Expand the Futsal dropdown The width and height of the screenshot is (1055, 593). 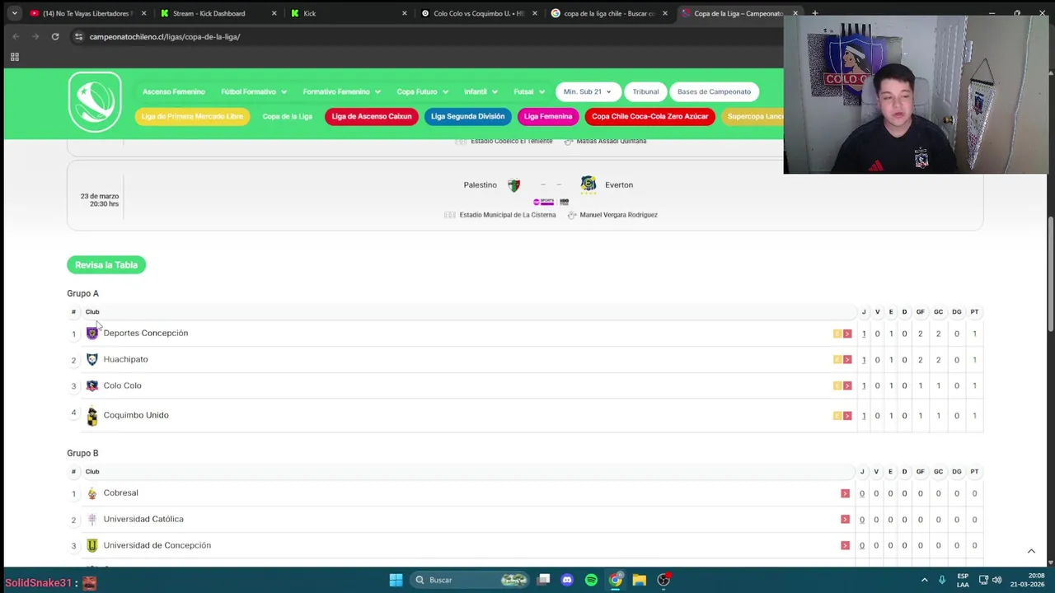click(x=529, y=92)
